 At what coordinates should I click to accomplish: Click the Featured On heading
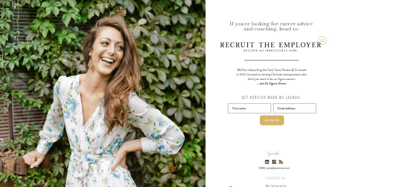pos(276,178)
